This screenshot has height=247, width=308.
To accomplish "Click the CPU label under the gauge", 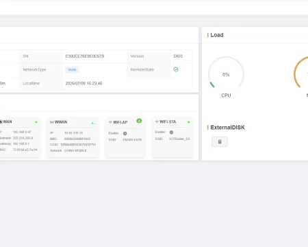I will point(226,95).
